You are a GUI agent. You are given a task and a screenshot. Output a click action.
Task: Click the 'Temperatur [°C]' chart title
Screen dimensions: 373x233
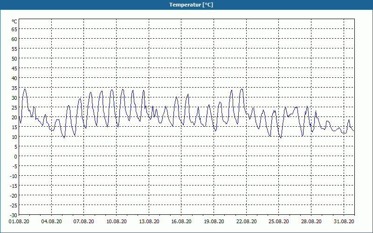(x=191, y=5)
